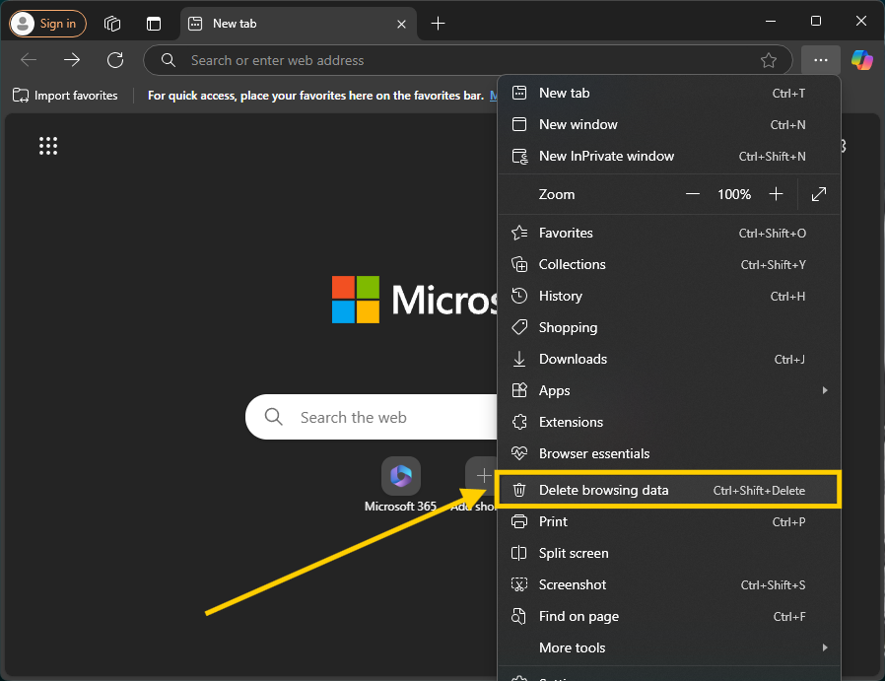Click the Copilot icon in toolbar
The width and height of the screenshot is (885, 681).
[x=861, y=60]
